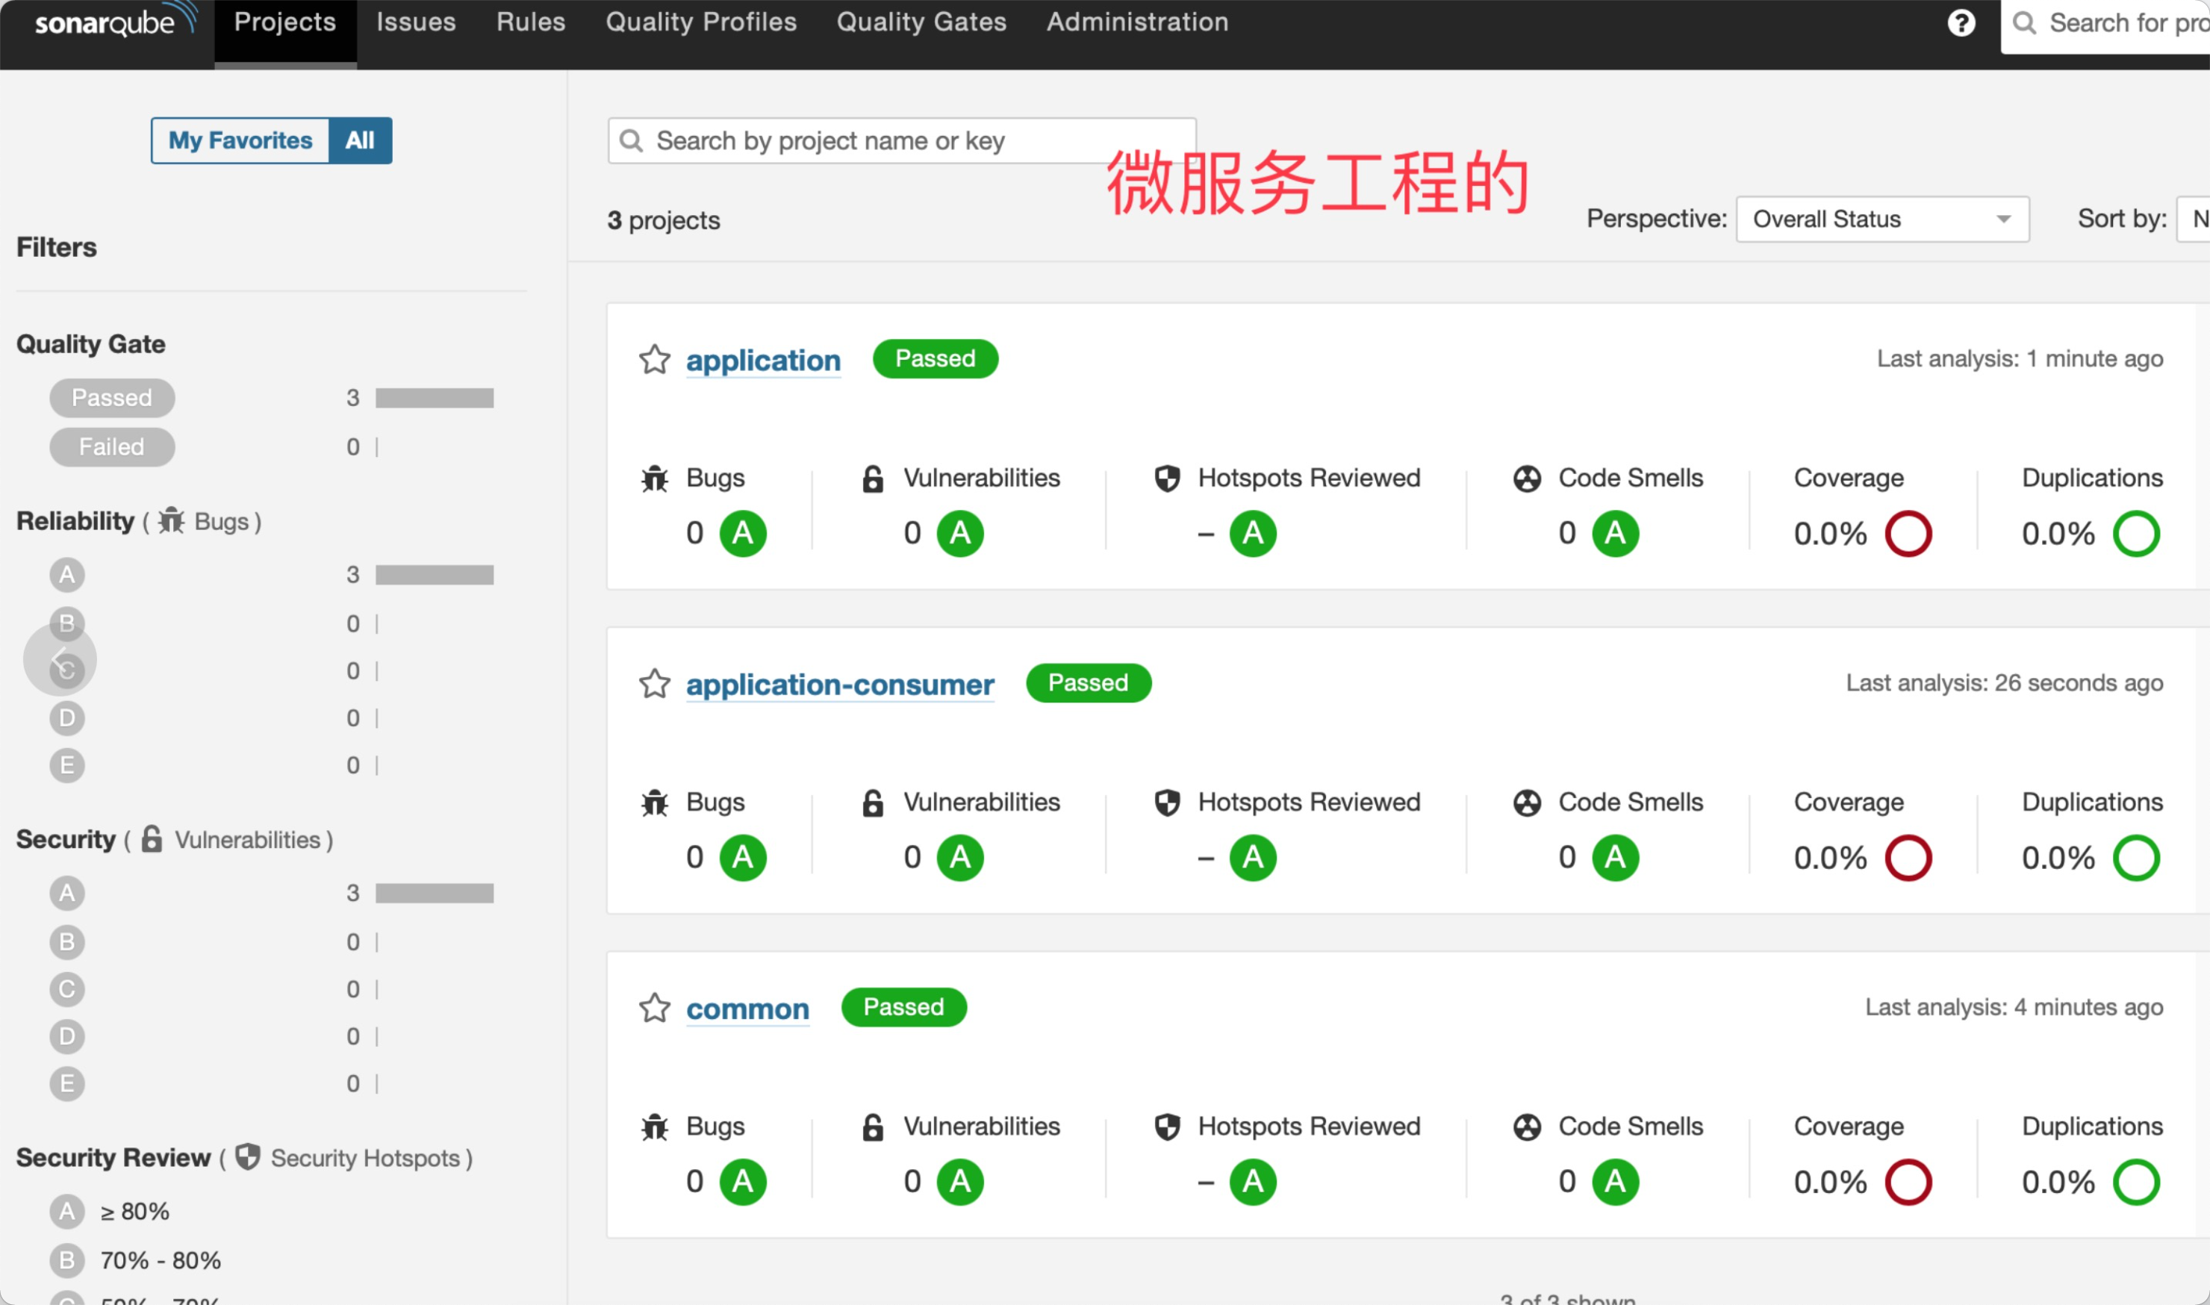Go to the Issues menu
This screenshot has width=2210, height=1305.
[x=416, y=22]
